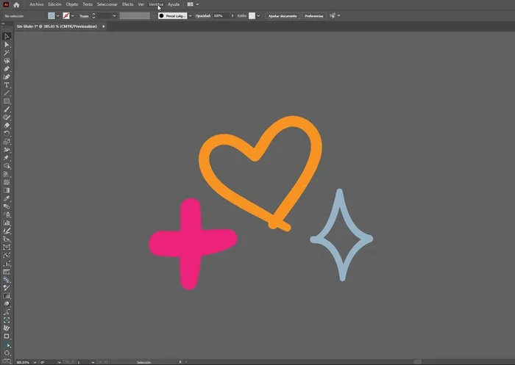
Task: Click the stroke weight stepper arrows
Action: point(93,15)
